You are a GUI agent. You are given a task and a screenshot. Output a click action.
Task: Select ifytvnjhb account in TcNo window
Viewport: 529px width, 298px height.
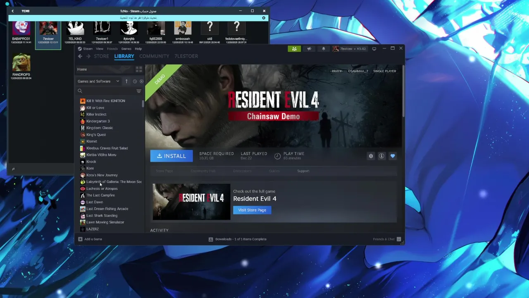tap(129, 33)
